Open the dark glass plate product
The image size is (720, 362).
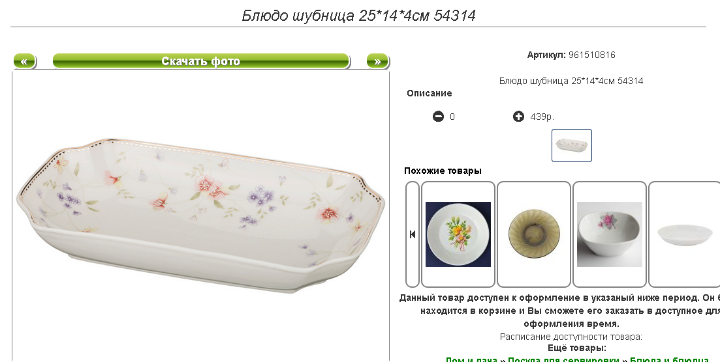[x=533, y=234]
